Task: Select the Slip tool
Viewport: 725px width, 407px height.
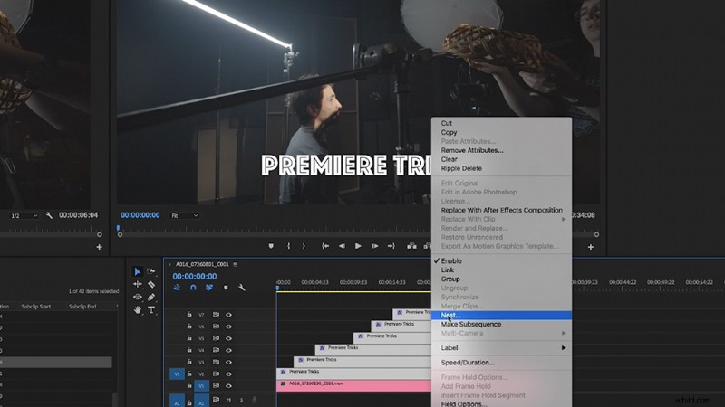Action: tap(138, 298)
